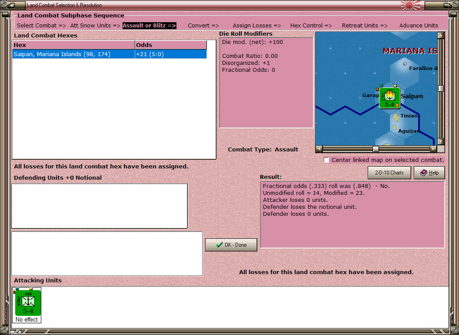Screen dimensions: 459x335
Task: Click the mini map horizontal scrollbar thumb
Action: [376, 149]
